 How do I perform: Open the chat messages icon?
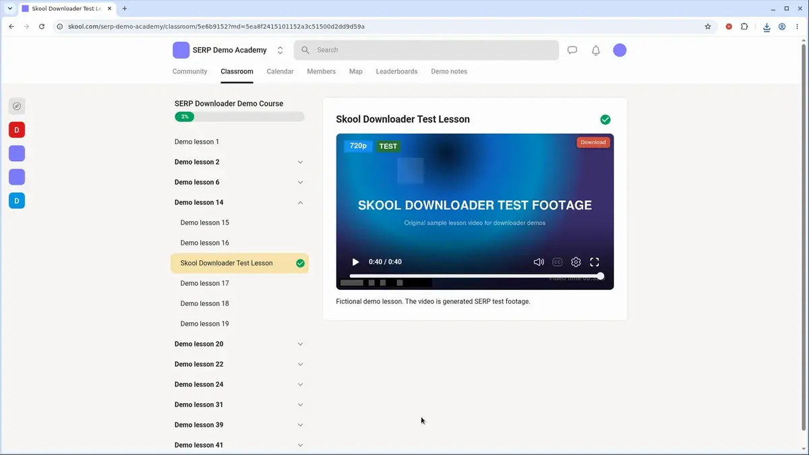[x=572, y=50]
